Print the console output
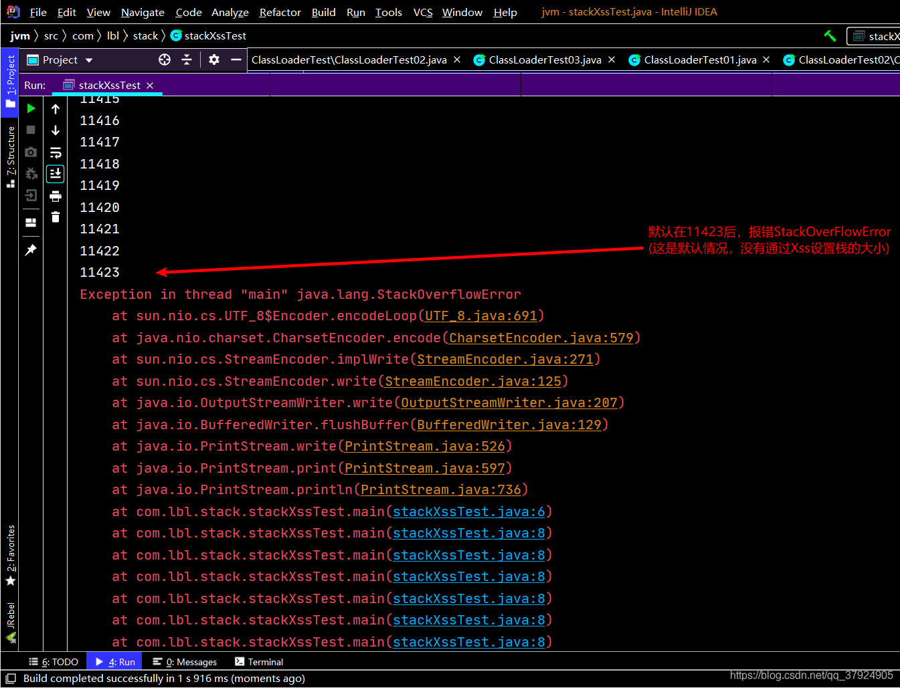This screenshot has height=688, width=900. pyautogui.click(x=56, y=196)
